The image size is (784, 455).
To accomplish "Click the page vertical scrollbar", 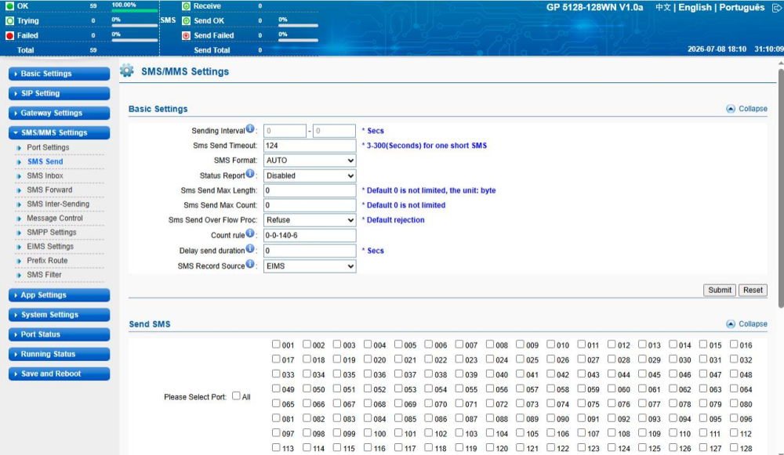I will pos(781,188).
